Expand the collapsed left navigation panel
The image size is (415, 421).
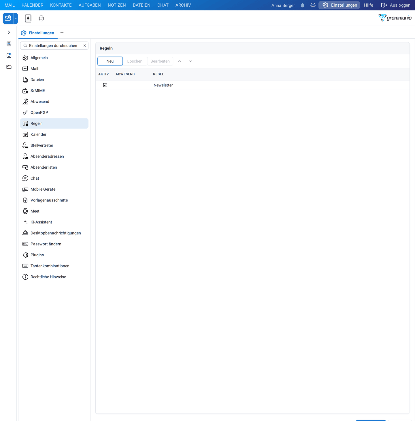[9, 32]
